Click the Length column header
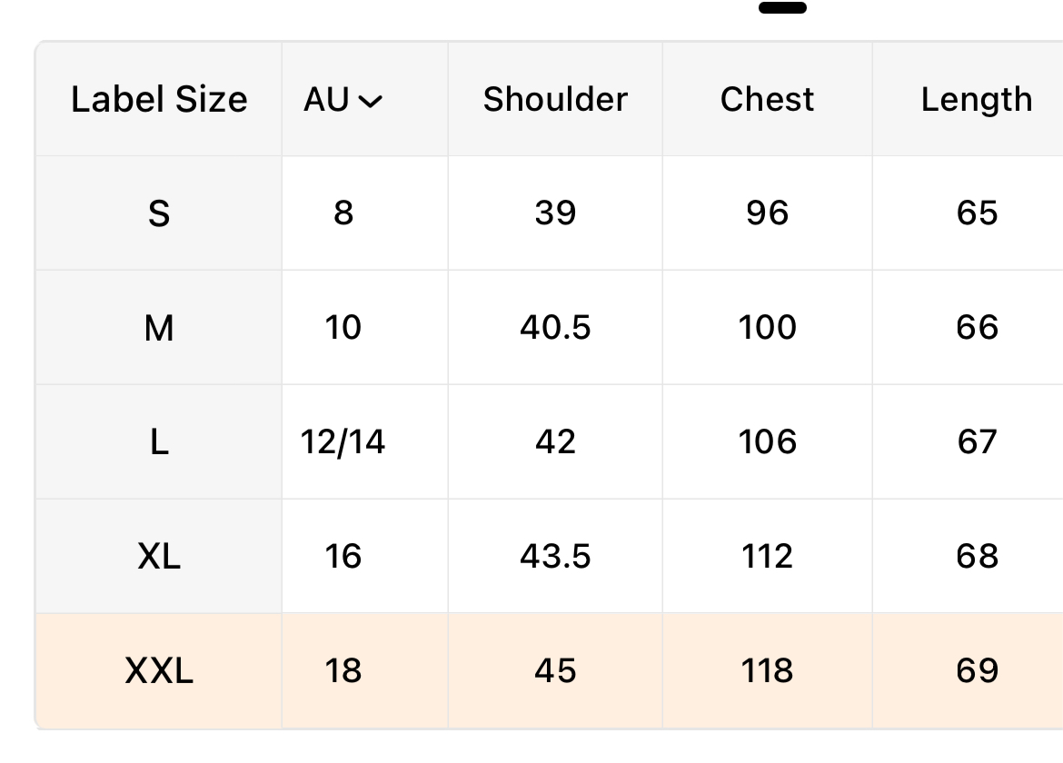The image size is (1063, 763). 977,100
